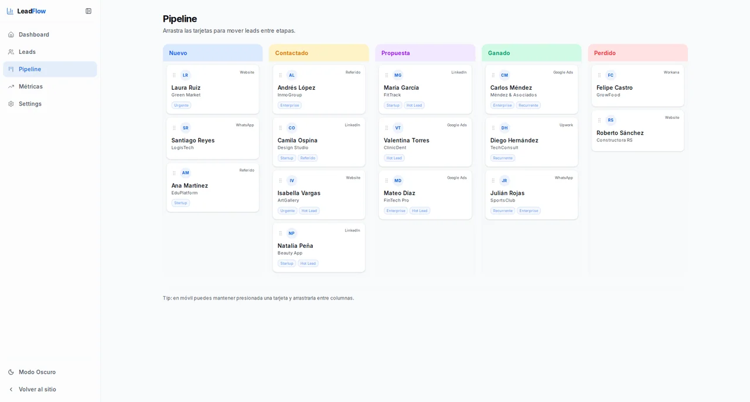Screen dimensions: 750x402
Task: Click the Startup tag on Ana Martínez
Action: [180, 203]
